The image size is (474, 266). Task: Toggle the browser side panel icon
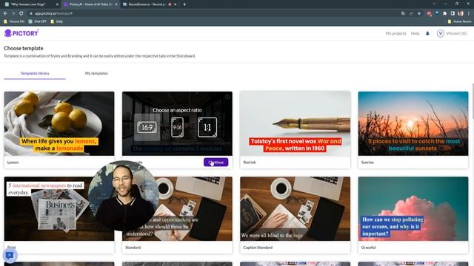click(x=453, y=13)
